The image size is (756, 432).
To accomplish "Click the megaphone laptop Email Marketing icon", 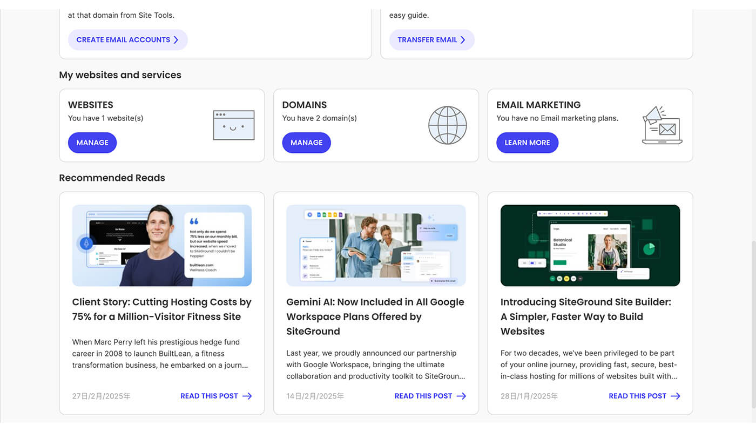I will [662, 125].
